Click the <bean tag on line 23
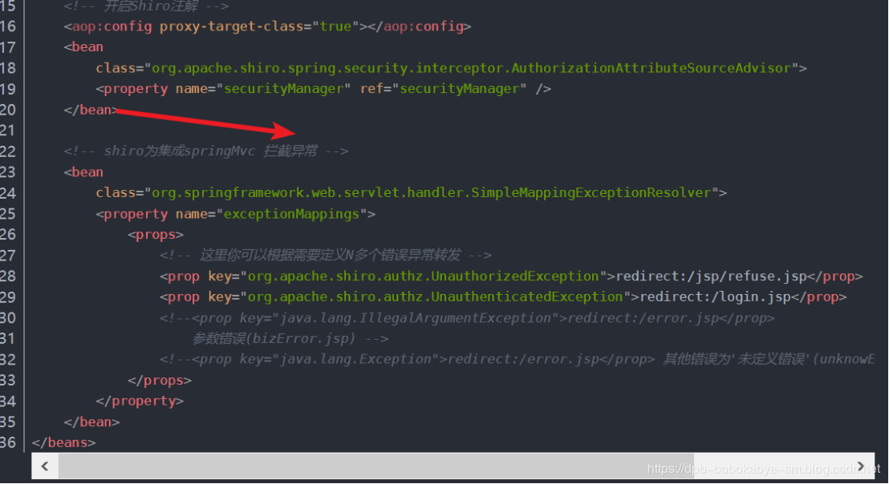 tap(83, 172)
